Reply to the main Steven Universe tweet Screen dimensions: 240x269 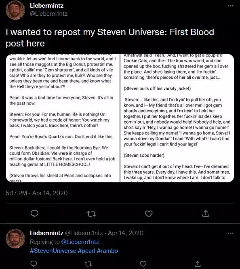pos(34,214)
